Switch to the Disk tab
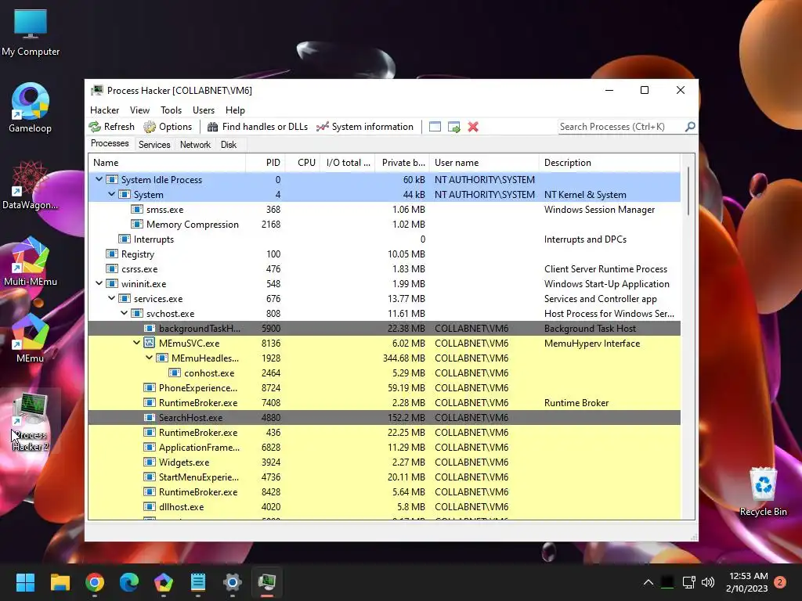Image resolution: width=802 pixels, height=601 pixels. tap(229, 145)
